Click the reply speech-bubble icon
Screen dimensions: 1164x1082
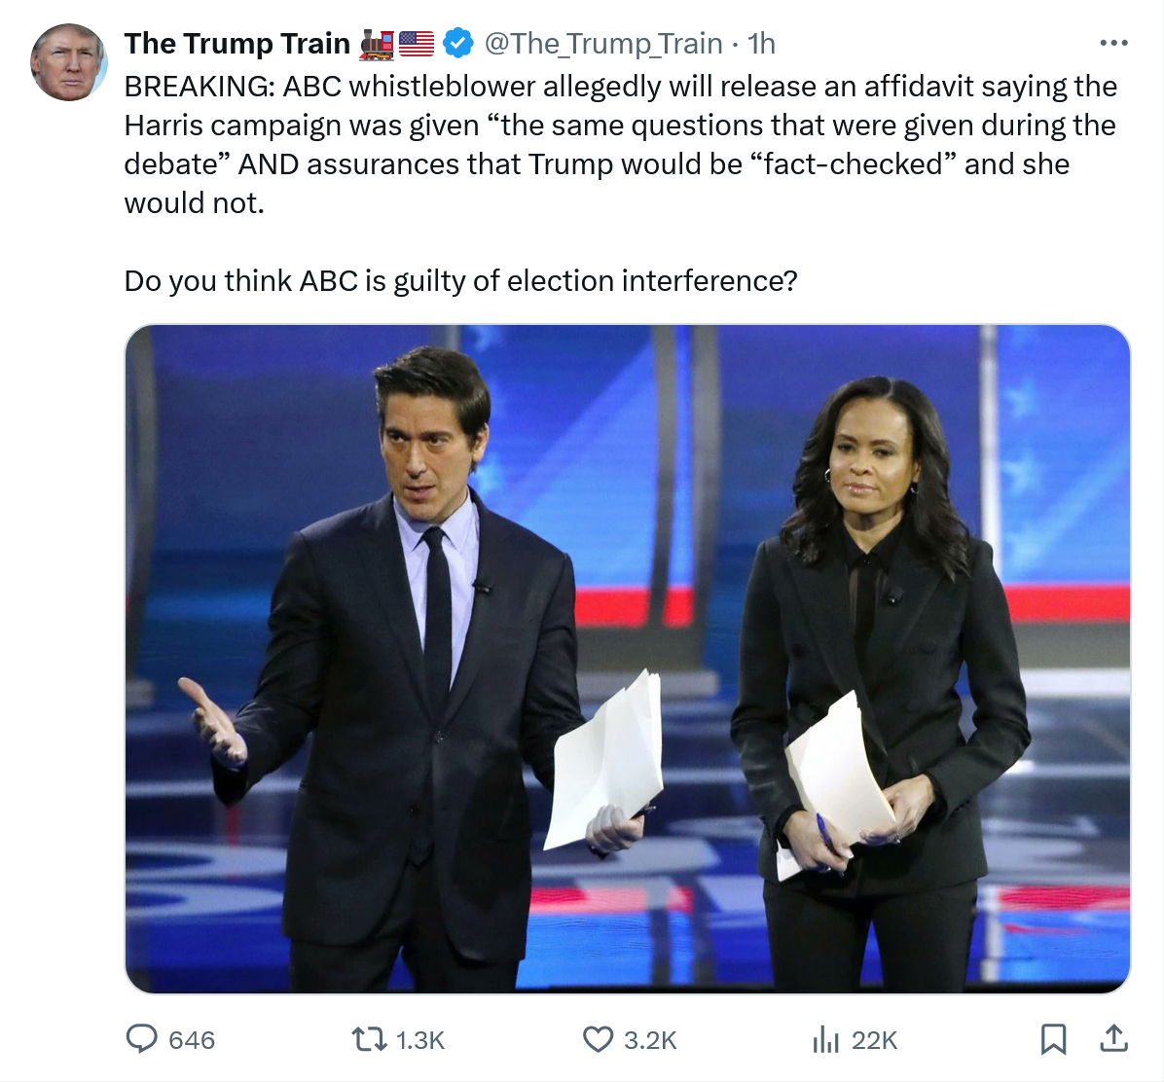pos(142,1039)
